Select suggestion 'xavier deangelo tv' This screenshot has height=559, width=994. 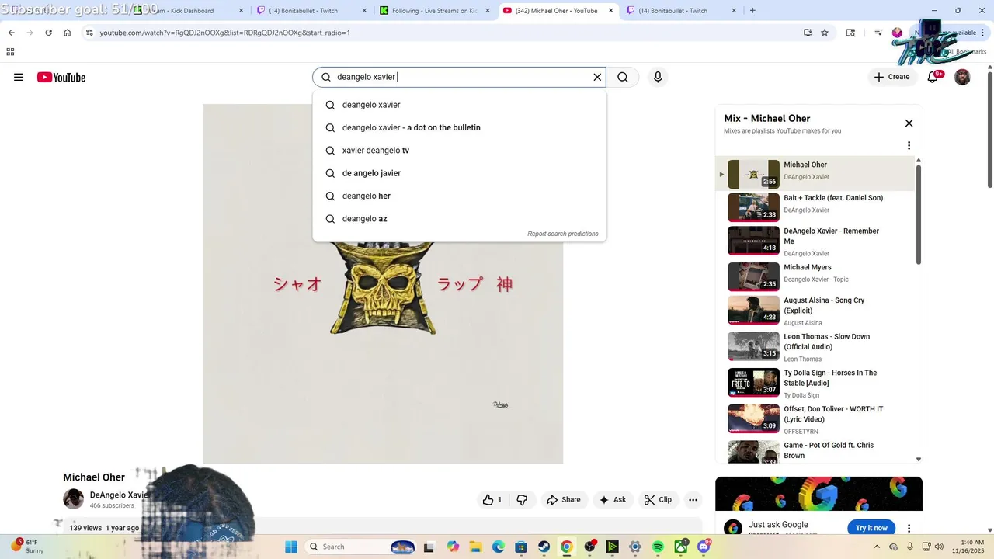click(459, 151)
